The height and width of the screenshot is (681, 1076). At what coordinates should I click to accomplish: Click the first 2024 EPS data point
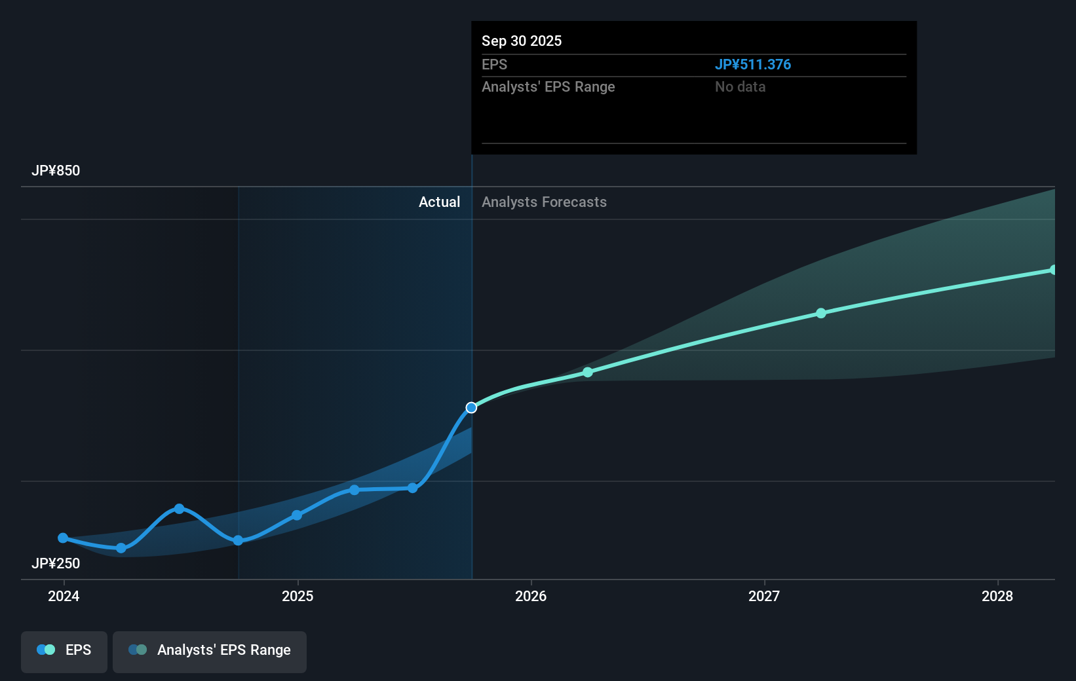63,538
